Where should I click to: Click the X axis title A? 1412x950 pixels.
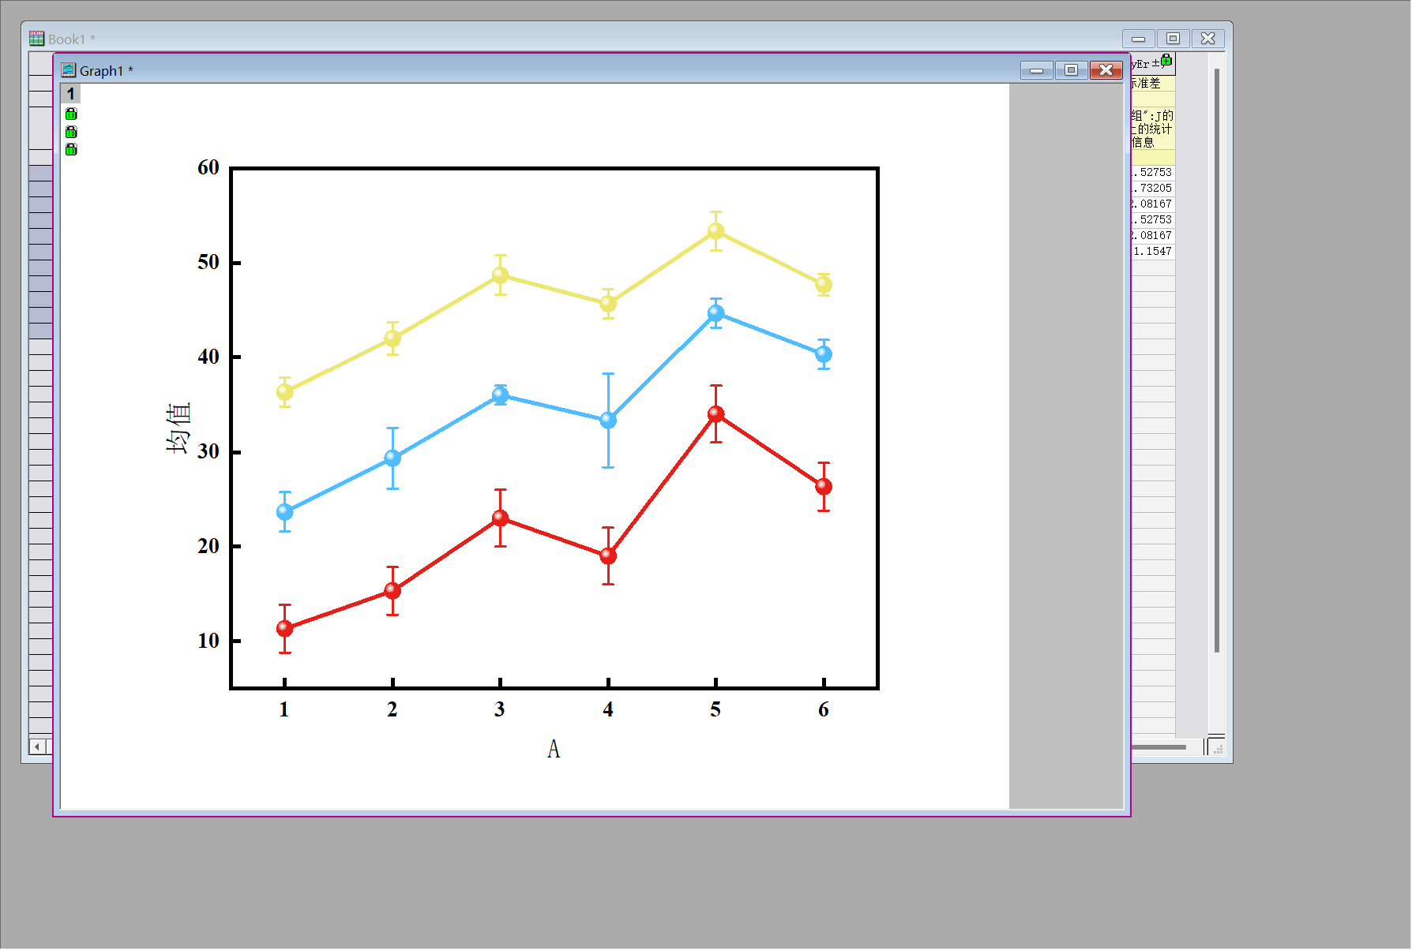pos(554,749)
